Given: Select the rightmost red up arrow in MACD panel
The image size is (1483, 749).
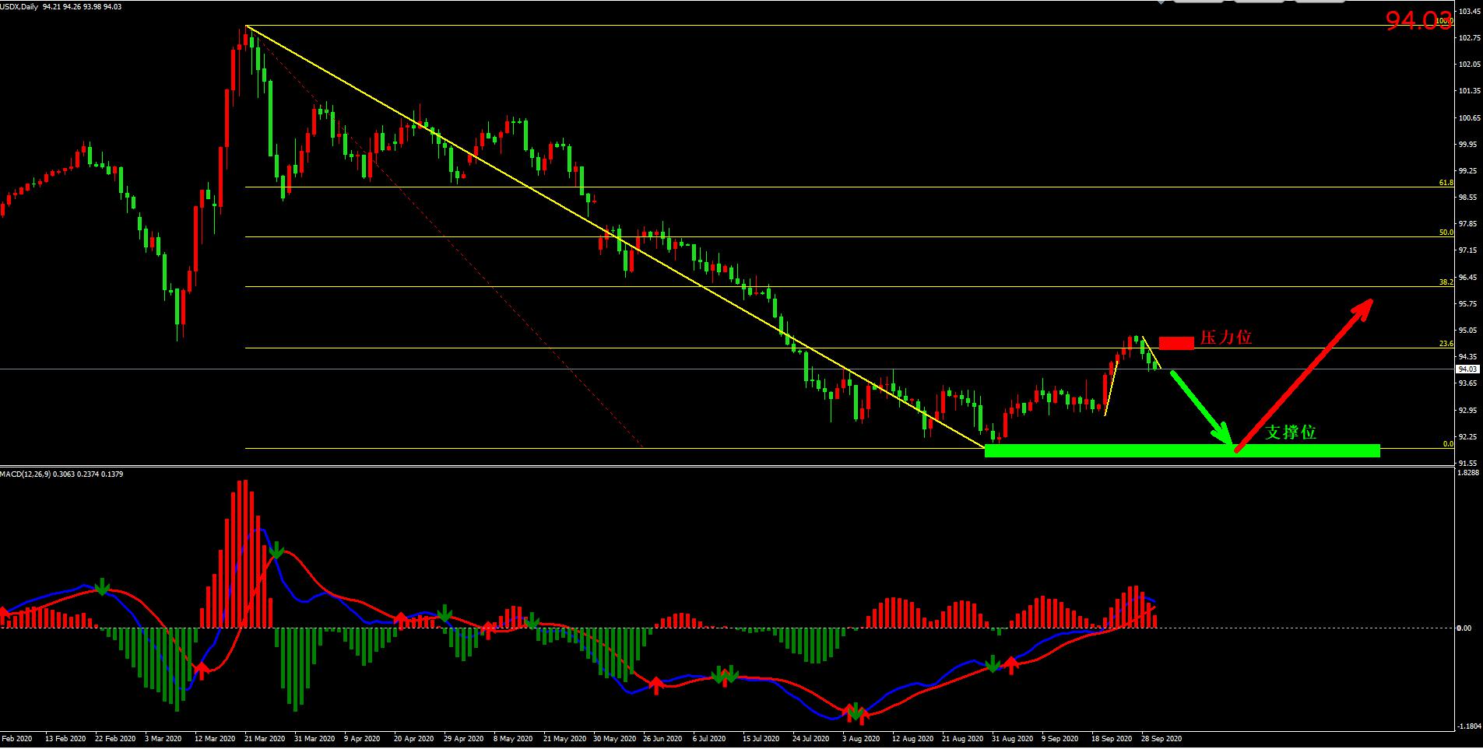Looking at the screenshot, I should click(1010, 664).
